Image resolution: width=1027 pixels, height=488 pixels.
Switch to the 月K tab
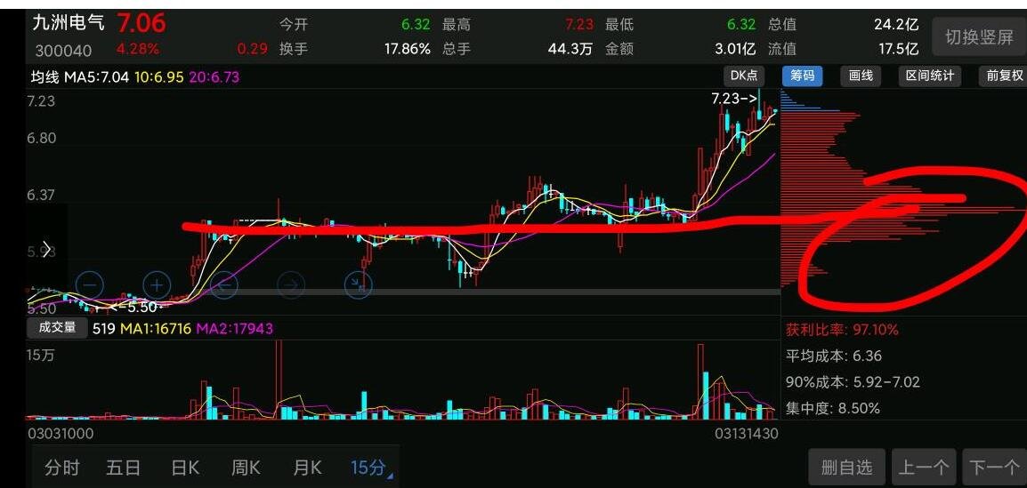click(x=307, y=468)
